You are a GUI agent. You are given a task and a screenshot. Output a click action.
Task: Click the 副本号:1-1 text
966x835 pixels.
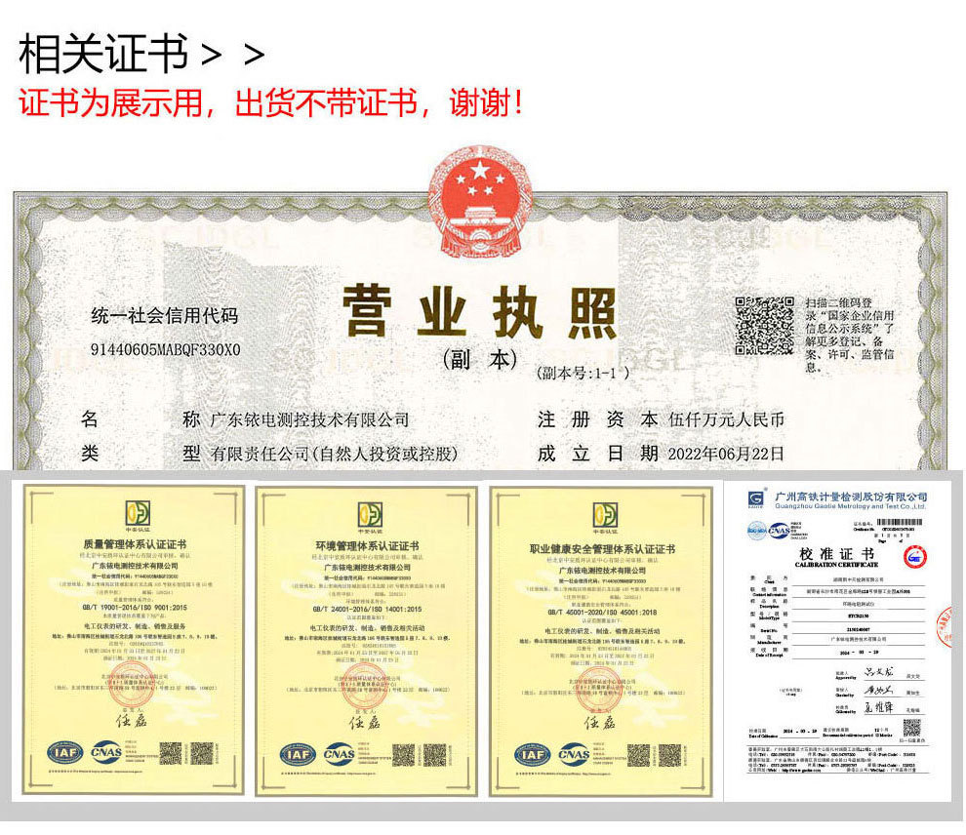584,374
